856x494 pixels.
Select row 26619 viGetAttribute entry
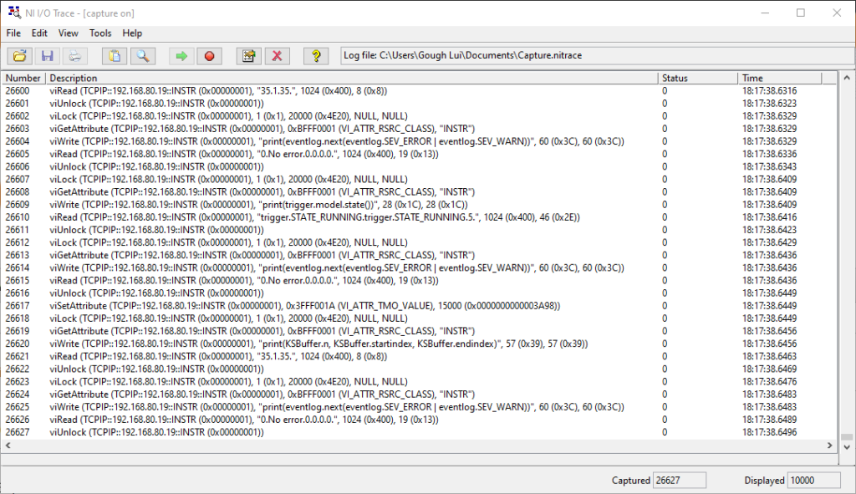(420, 331)
